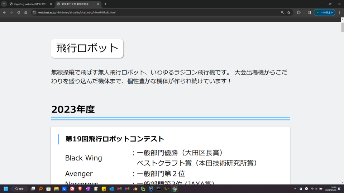The image size is (344, 193).
Task: Open the Windows Start menu
Action: 6,189
